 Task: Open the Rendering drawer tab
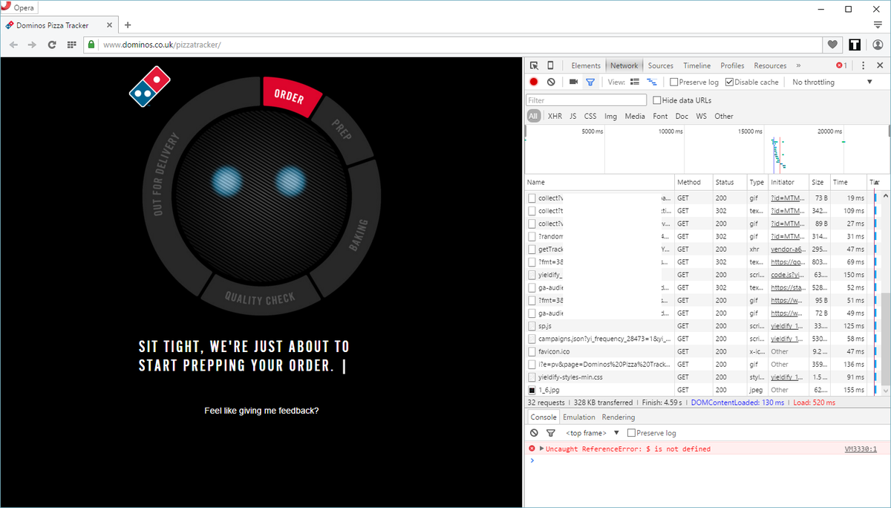[619, 417]
